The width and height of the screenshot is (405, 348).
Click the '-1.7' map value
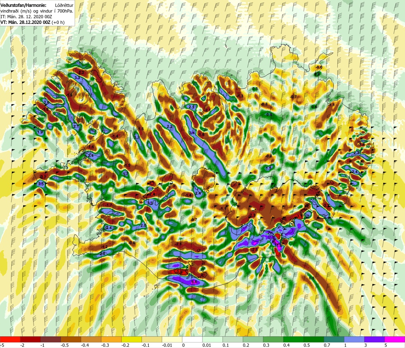pyautogui.click(x=109, y=205)
